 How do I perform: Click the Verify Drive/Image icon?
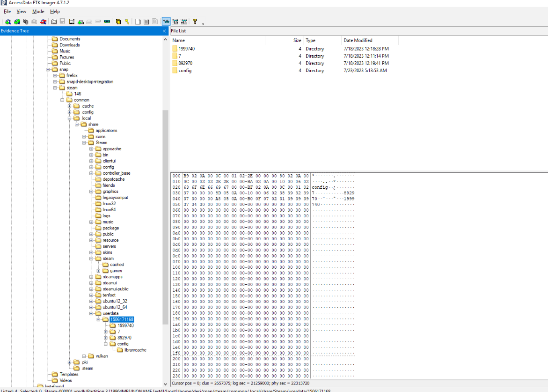point(98,22)
